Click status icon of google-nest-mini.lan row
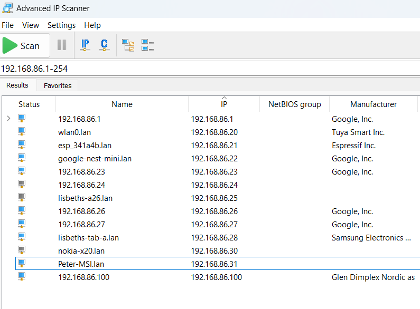Image resolution: width=420 pixels, height=309 pixels. point(22,158)
